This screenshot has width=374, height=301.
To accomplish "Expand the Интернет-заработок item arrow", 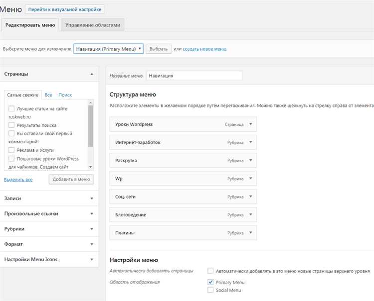I will (x=251, y=142).
